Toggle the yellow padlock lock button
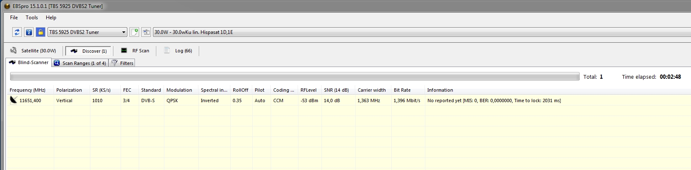The image size is (691, 170). coord(40,32)
